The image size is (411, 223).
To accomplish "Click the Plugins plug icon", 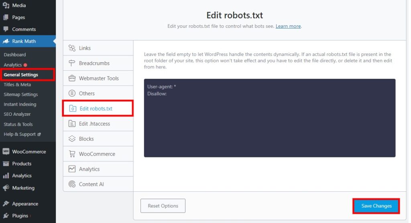I will click(x=6, y=216).
